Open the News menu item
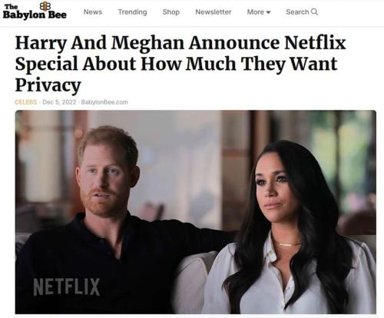 pos(93,12)
